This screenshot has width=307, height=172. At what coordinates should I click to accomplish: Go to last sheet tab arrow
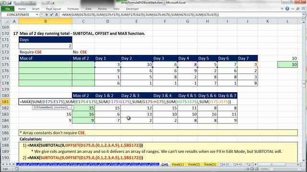13,164
